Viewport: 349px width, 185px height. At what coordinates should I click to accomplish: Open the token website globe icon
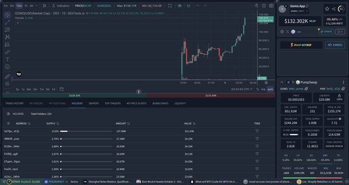point(282,32)
